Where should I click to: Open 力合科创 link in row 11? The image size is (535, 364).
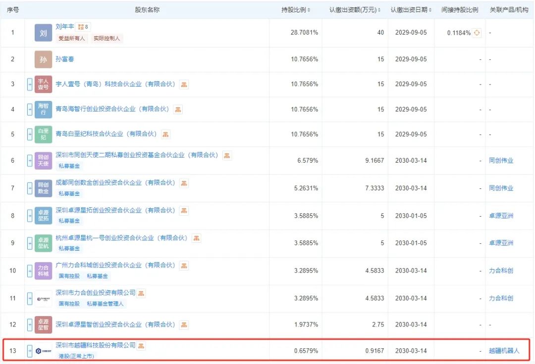click(501, 298)
